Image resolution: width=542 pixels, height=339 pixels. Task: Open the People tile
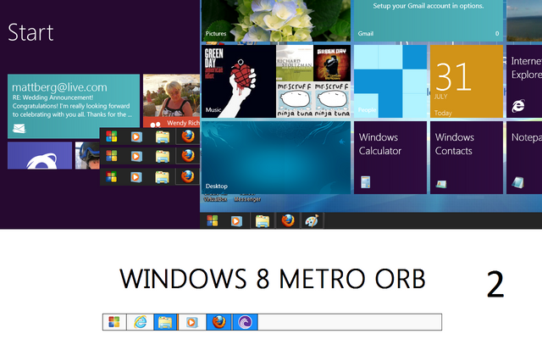point(390,81)
